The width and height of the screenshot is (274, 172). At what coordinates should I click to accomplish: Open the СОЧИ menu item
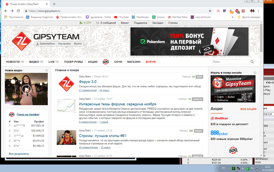[x=118, y=62]
